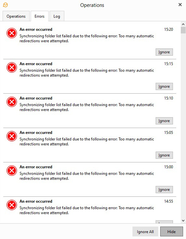Image resolution: width=186 pixels, height=239 pixels.
Task: Click the eM Client logo icon
Action: [x=6, y=5]
